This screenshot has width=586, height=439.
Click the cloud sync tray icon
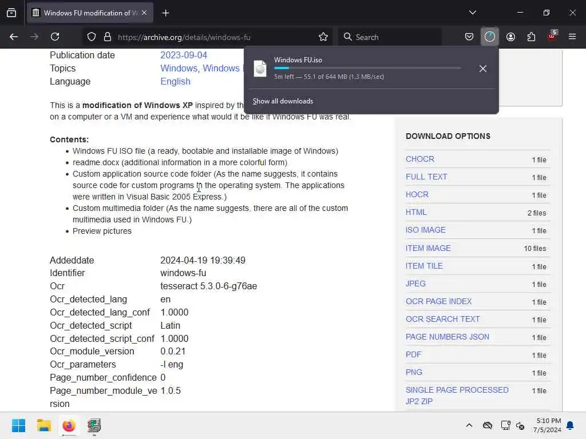coord(488,425)
